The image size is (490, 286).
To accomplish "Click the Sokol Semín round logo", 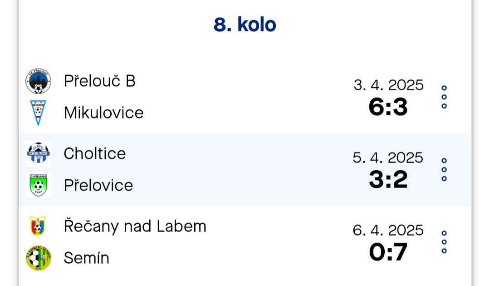I will click(38, 258).
